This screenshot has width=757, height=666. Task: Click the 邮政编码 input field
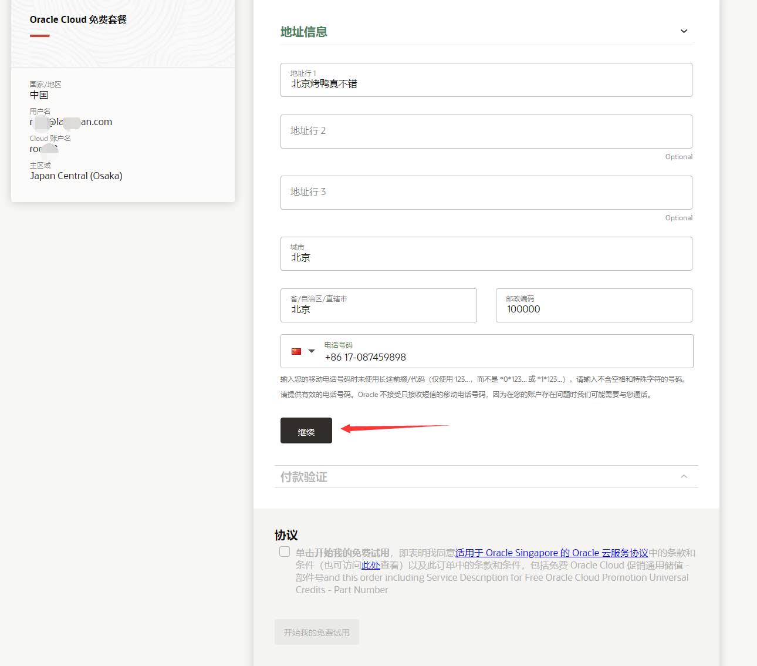[594, 305]
